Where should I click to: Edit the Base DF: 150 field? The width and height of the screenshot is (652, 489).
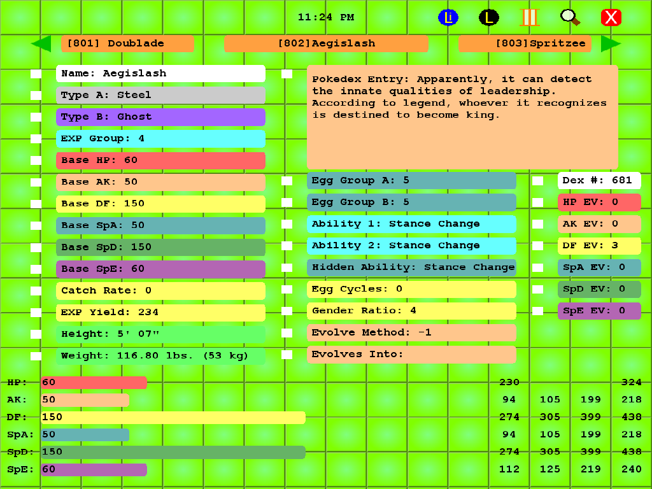pyautogui.click(x=160, y=204)
